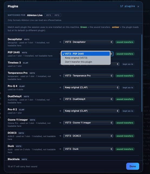This screenshot has width=150, height=174.
Task: Click the arrow icon beside Decapitator
Action: 60,42
